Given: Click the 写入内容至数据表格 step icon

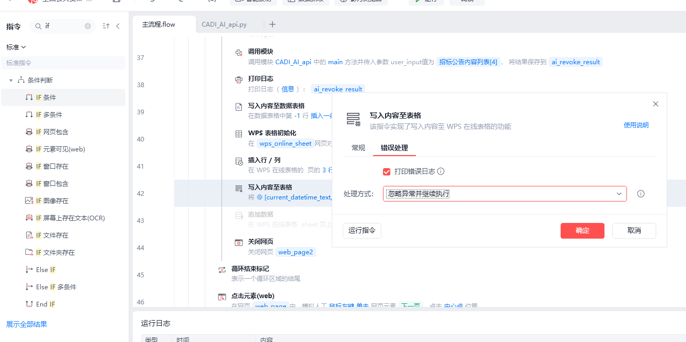Looking at the screenshot, I should coord(239,107).
